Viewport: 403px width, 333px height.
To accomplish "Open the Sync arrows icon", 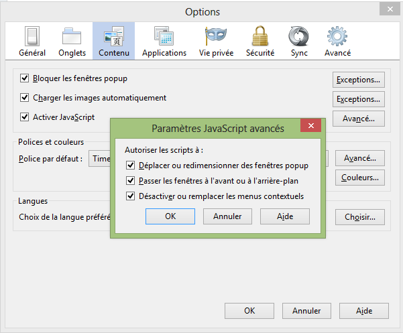I will 298,36.
